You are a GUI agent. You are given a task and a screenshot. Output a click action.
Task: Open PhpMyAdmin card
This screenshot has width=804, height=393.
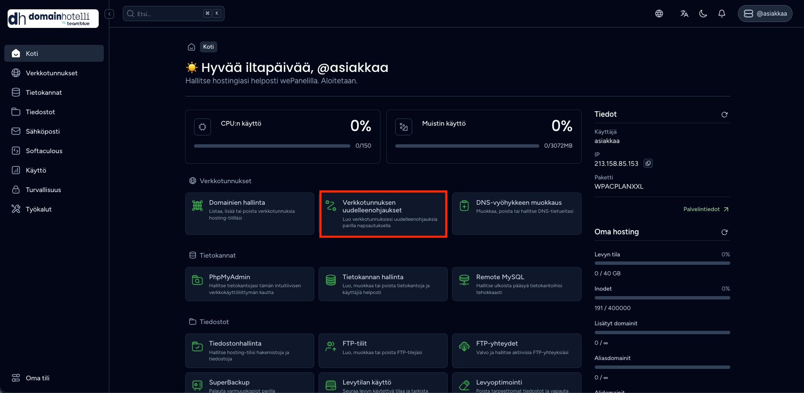250,284
